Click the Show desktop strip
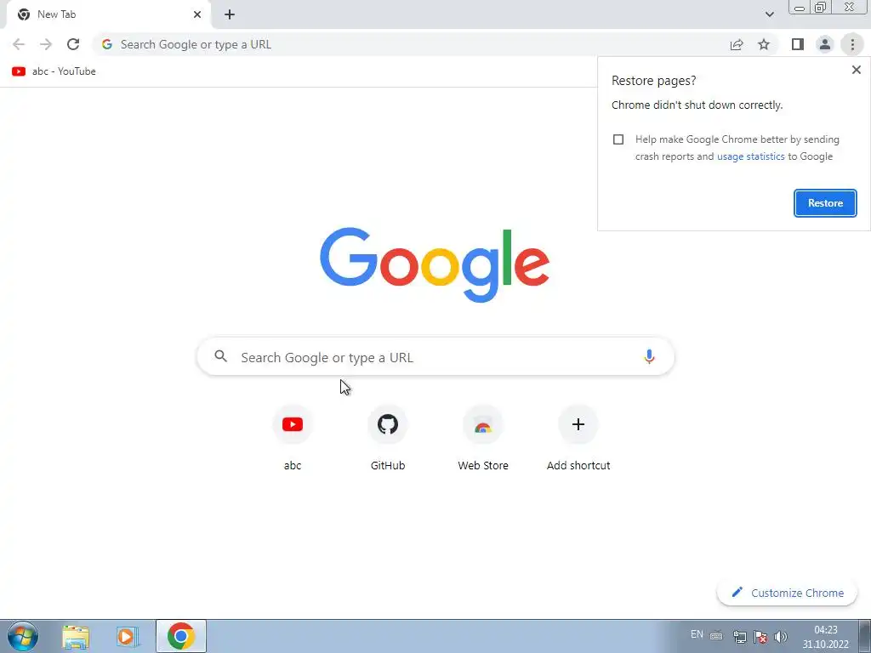The width and height of the screenshot is (871, 653). [x=864, y=636]
